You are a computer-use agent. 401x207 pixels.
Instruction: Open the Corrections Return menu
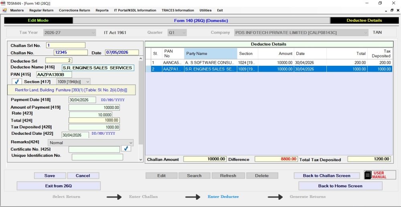point(75,10)
